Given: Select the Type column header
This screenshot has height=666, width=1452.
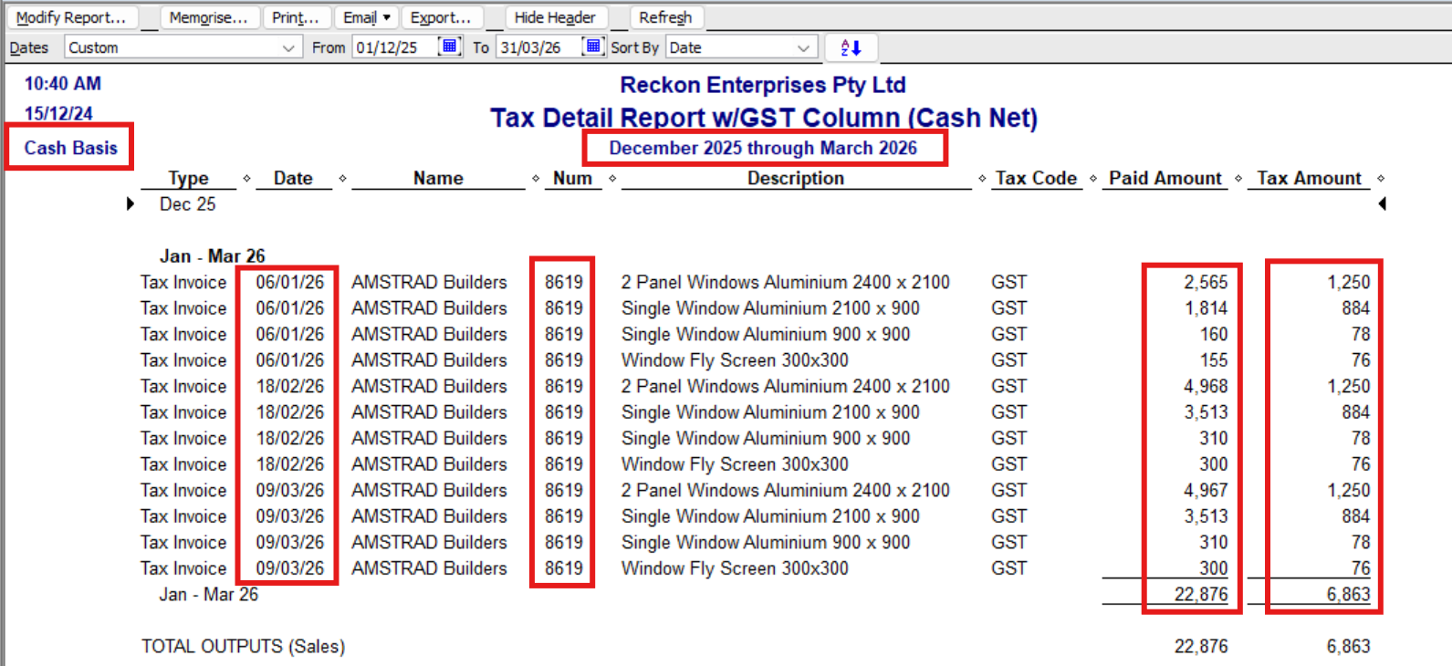Looking at the screenshot, I should tap(189, 178).
